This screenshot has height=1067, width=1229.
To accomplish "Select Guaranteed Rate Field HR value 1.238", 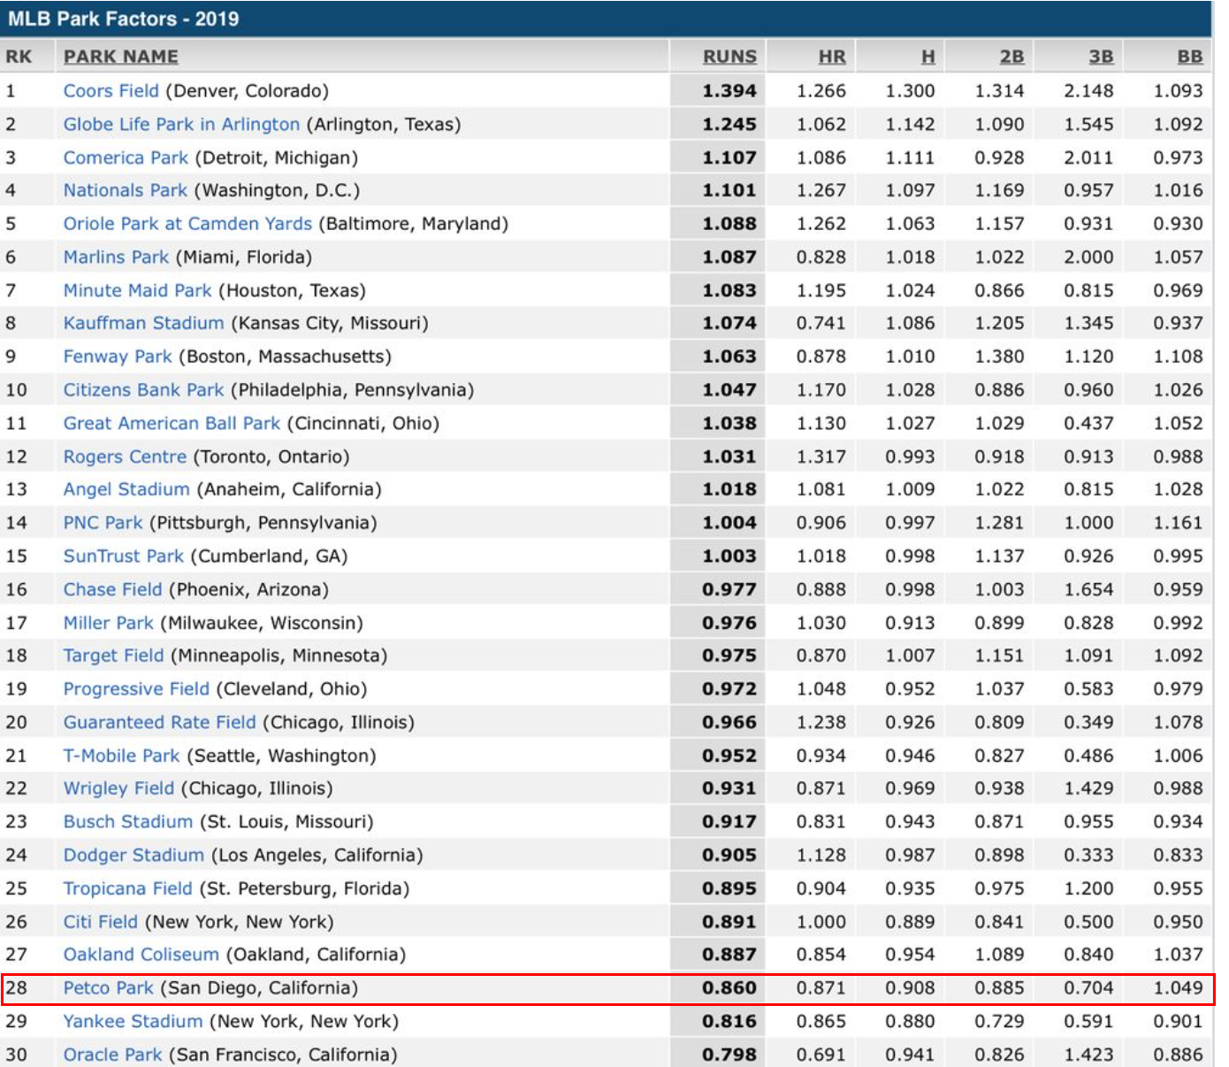I will [x=821, y=723].
